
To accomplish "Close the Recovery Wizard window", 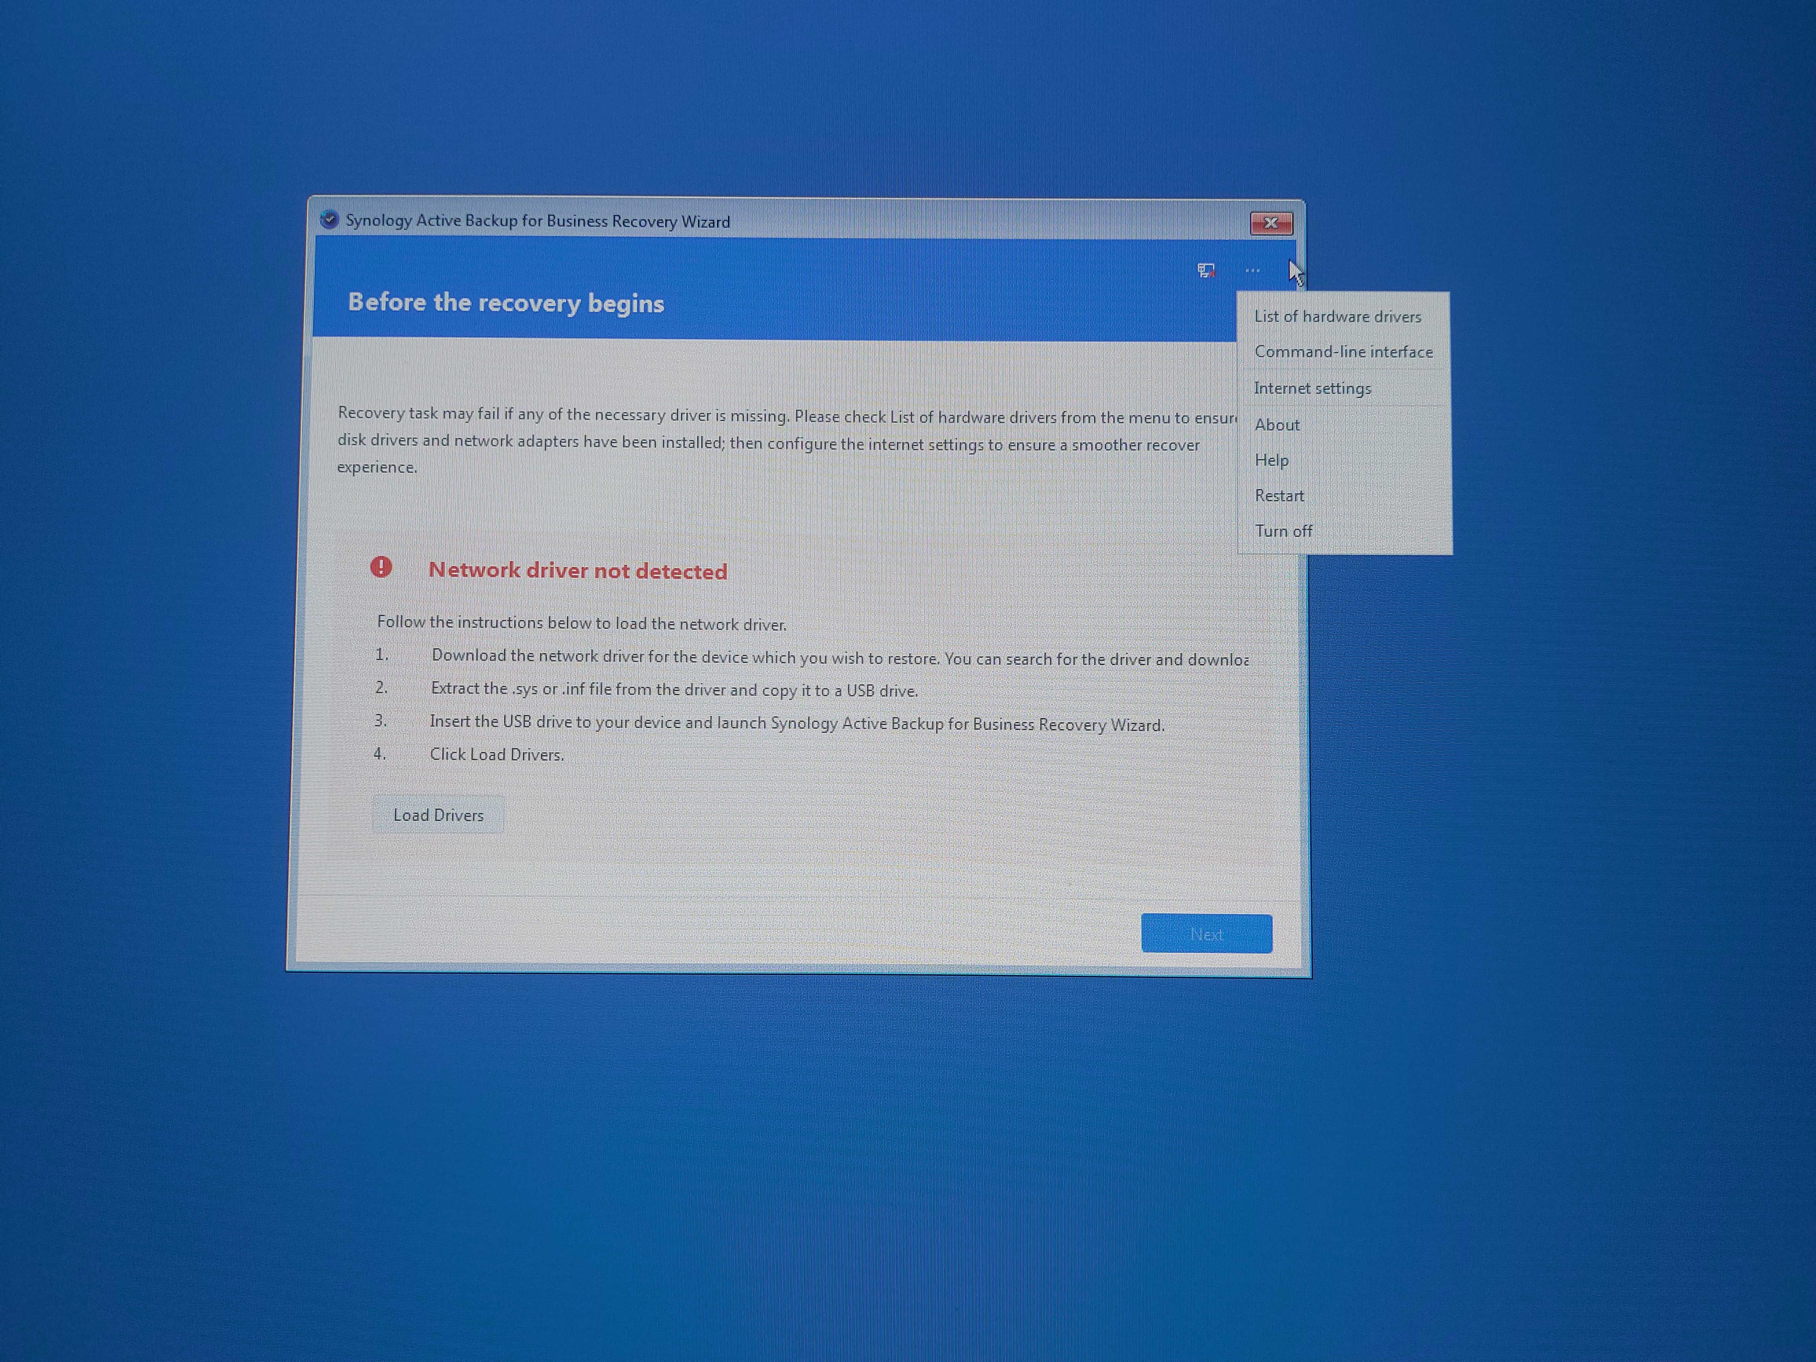I will 1271,223.
